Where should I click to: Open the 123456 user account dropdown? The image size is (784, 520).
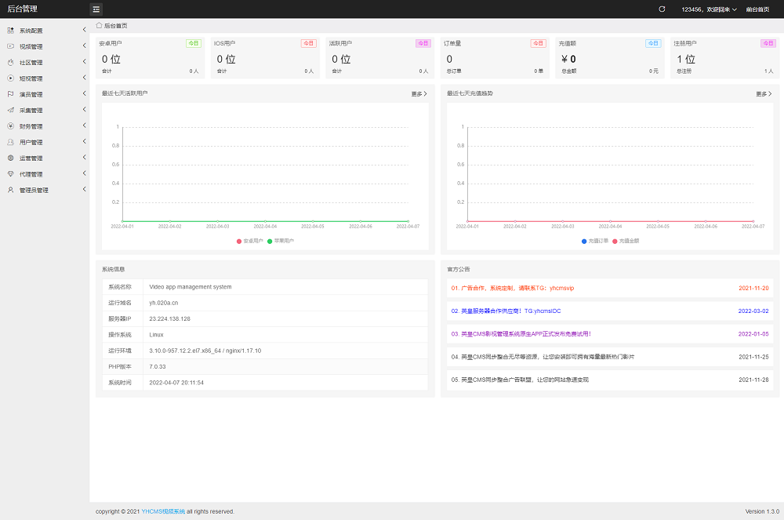point(709,9)
